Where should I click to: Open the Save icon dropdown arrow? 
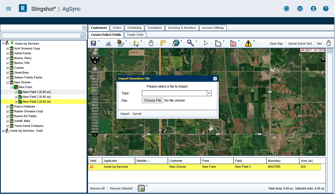[99, 41]
